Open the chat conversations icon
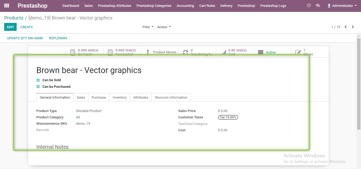 (x=318, y=6)
